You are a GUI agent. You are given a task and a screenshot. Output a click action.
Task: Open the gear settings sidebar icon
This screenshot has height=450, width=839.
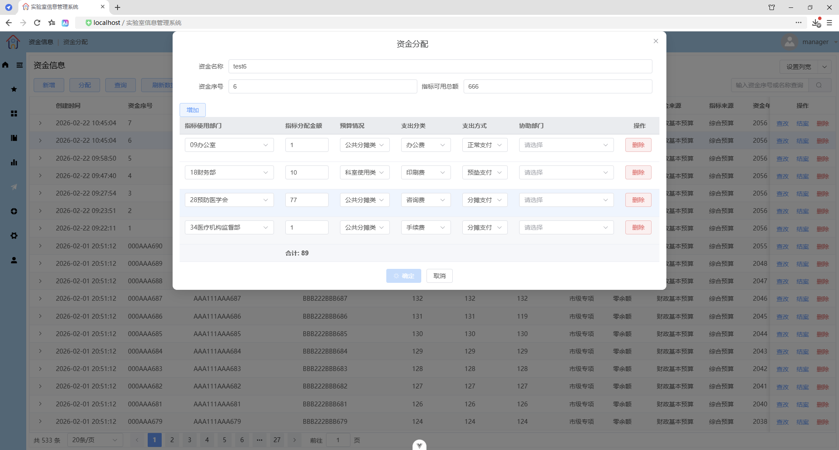click(x=14, y=236)
